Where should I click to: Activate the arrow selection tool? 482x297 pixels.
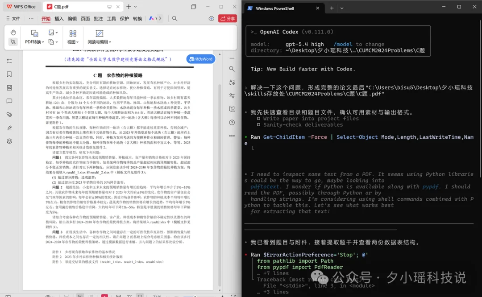pos(13,42)
